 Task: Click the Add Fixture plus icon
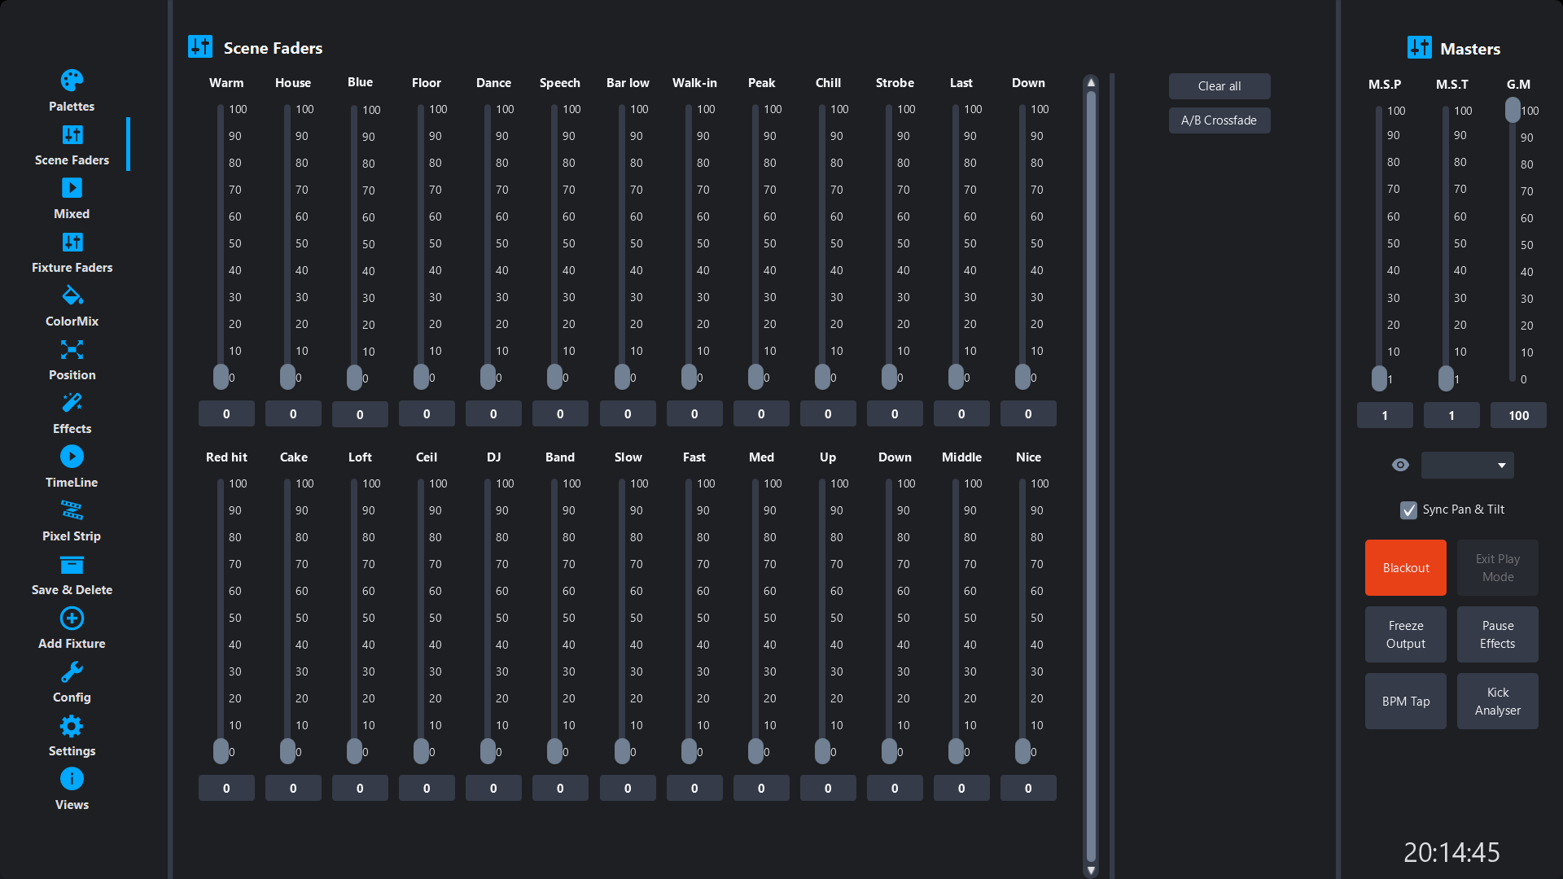click(x=72, y=619)
